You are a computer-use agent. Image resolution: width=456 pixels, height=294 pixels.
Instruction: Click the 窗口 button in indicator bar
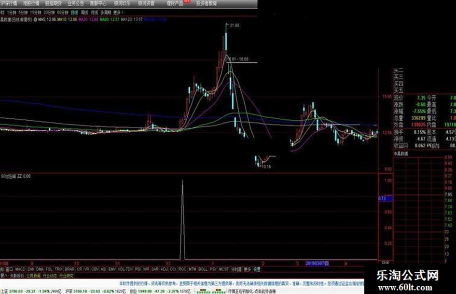[x=10, y=269]
